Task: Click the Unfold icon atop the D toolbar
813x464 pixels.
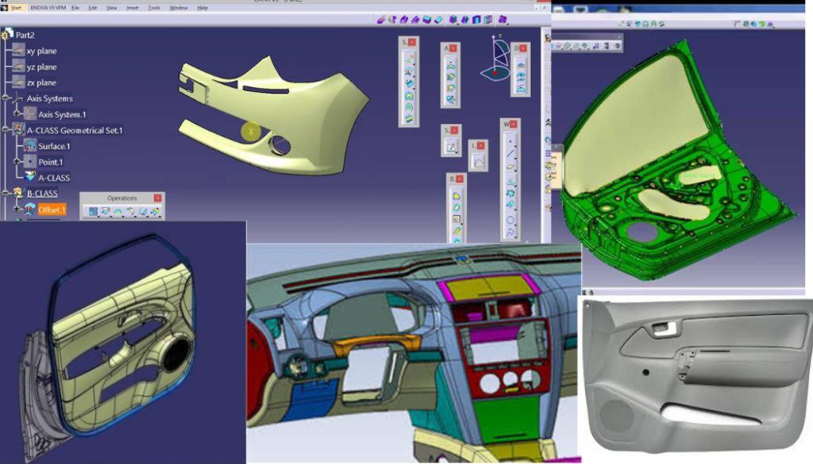Action: pos(521,65)
